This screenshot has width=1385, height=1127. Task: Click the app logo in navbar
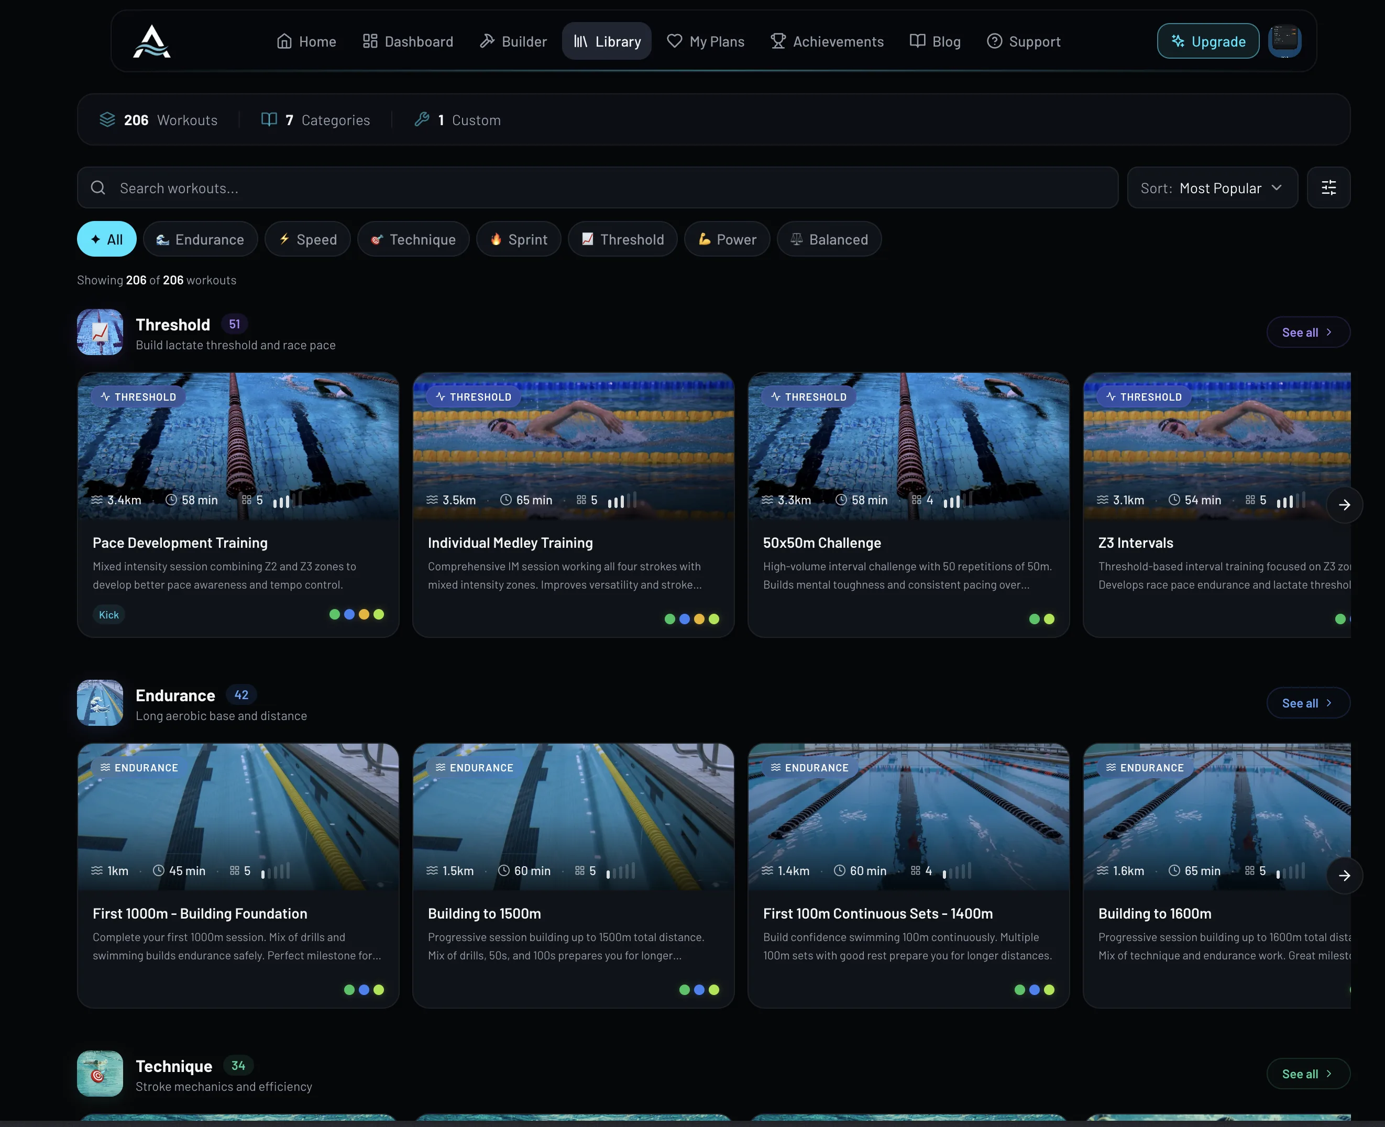pyautogui.click(x=151, y=41)
